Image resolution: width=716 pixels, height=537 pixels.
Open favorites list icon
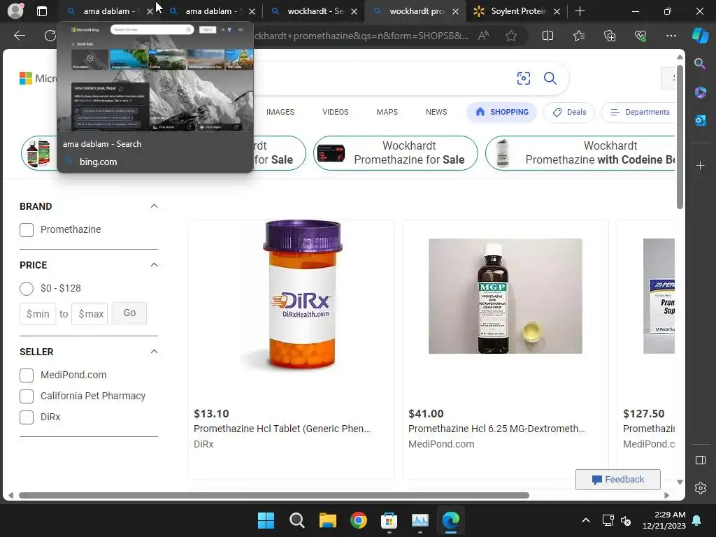click(x=578, y=36)
